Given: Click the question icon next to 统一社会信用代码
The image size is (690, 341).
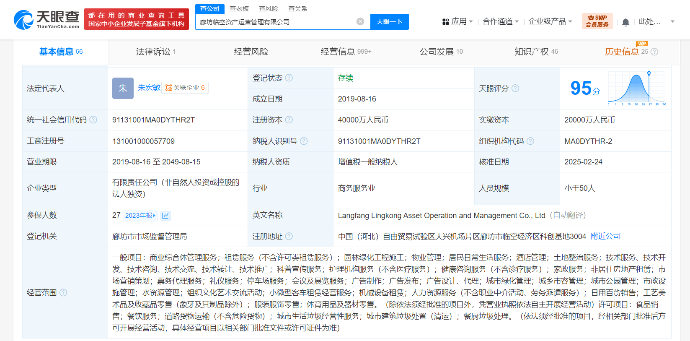Looking at the screenshot, I should click(93, 120).
